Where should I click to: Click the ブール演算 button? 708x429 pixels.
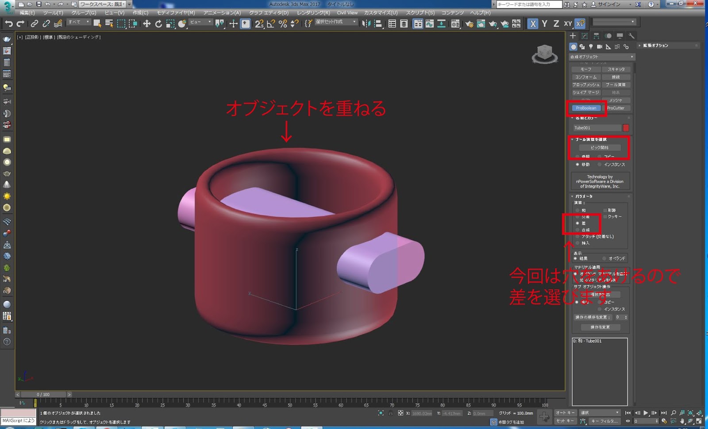616,85
